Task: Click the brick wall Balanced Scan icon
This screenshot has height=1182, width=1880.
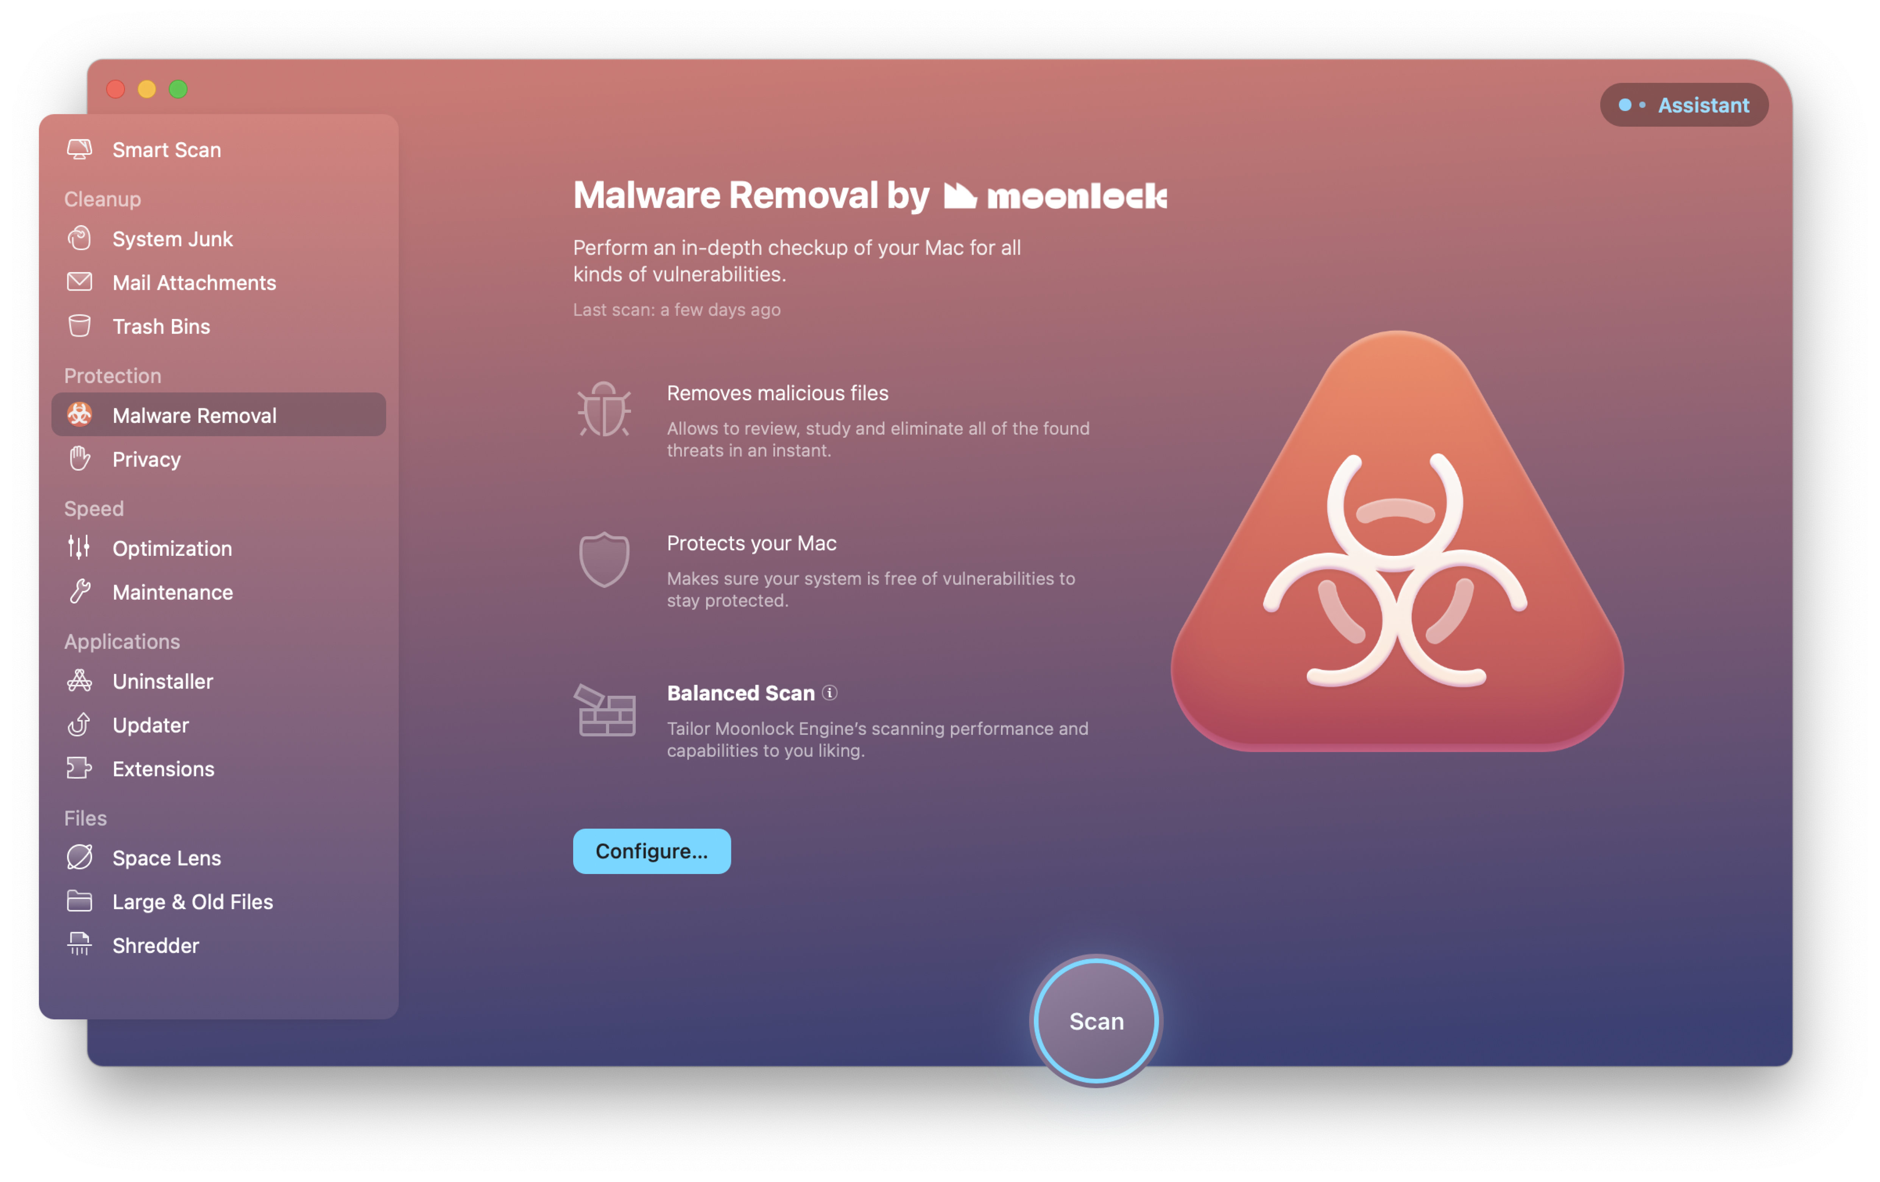Action: 605,710
